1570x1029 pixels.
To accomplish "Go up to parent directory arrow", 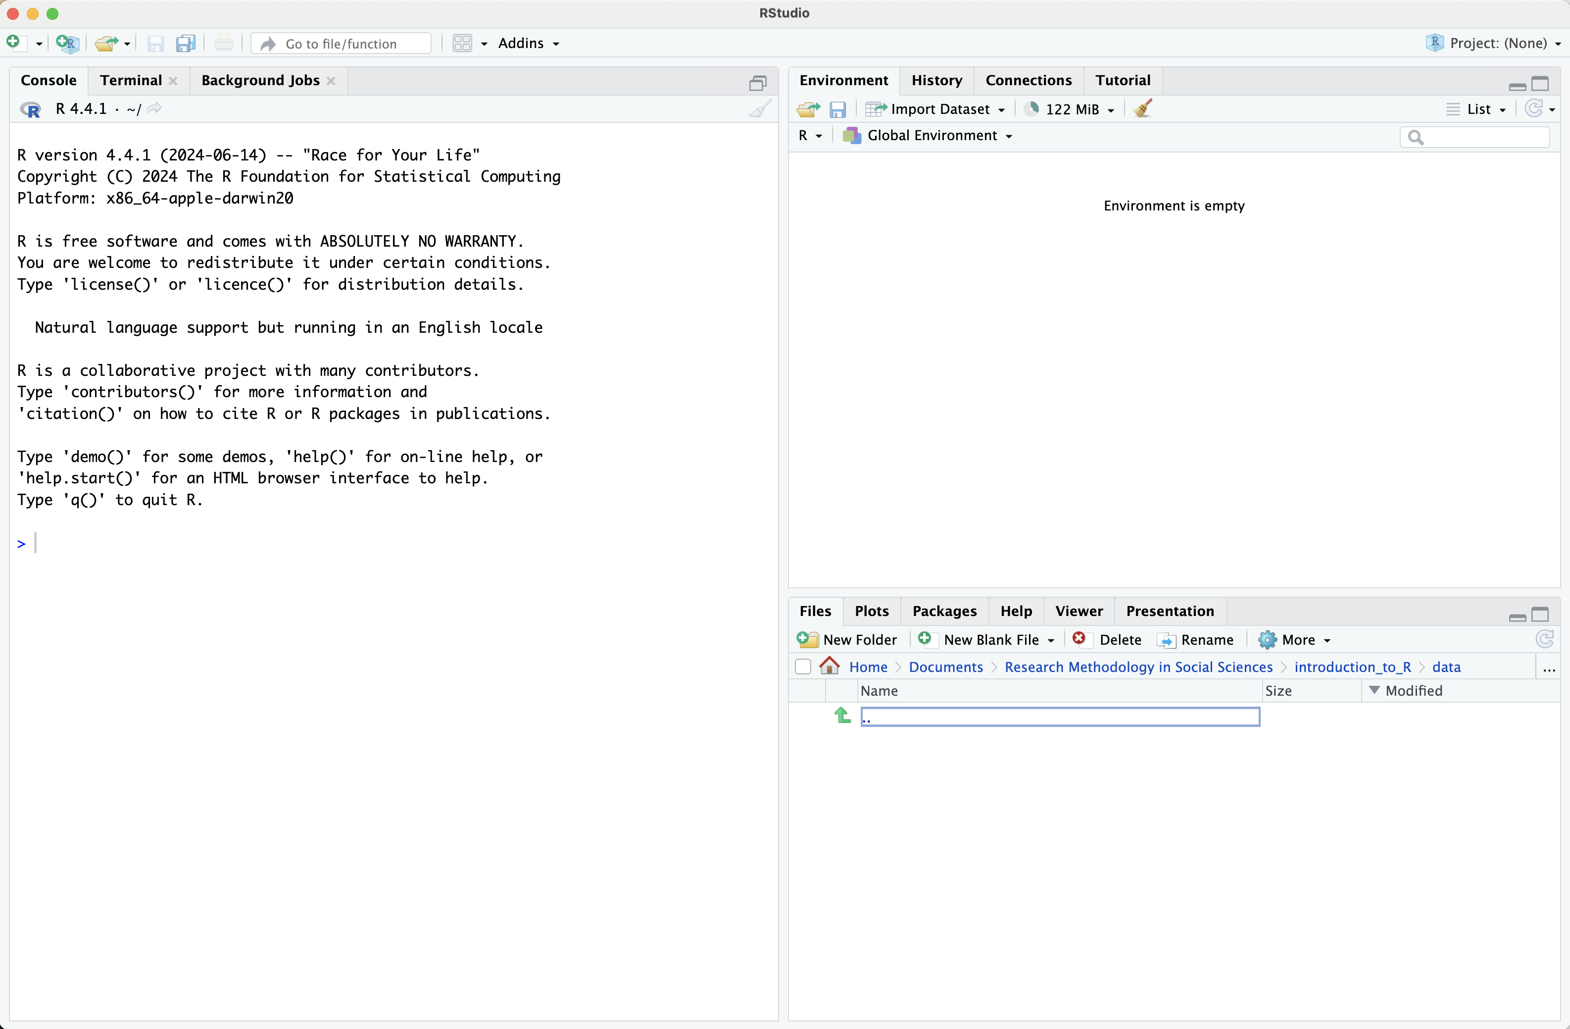I will click(x=842, y=716).
